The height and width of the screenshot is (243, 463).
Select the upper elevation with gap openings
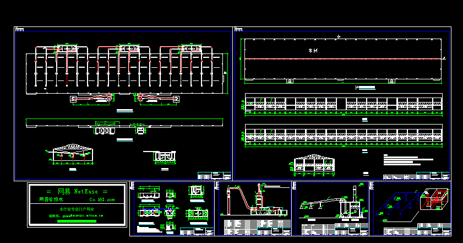344,104
